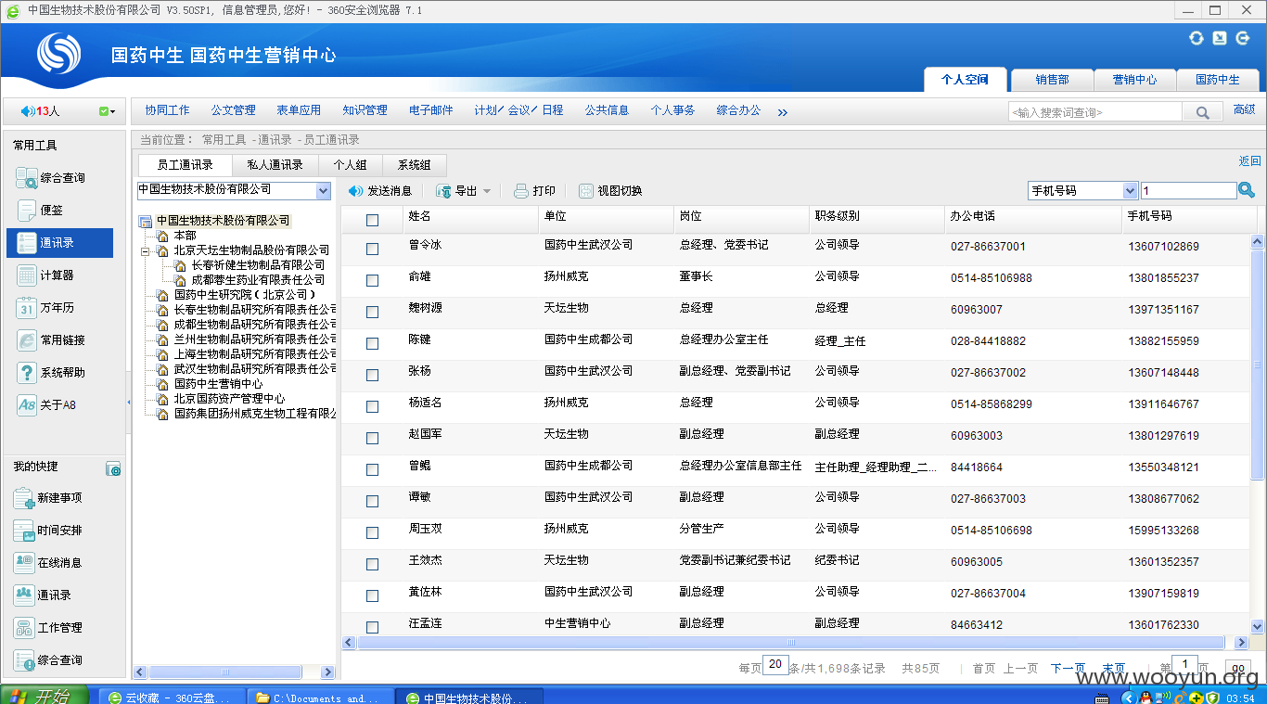This screenshot has width=1267, height=704.
Task: Click the 我的快捷 settings icon
Action: pyautogui.click(x=113, y=469)
